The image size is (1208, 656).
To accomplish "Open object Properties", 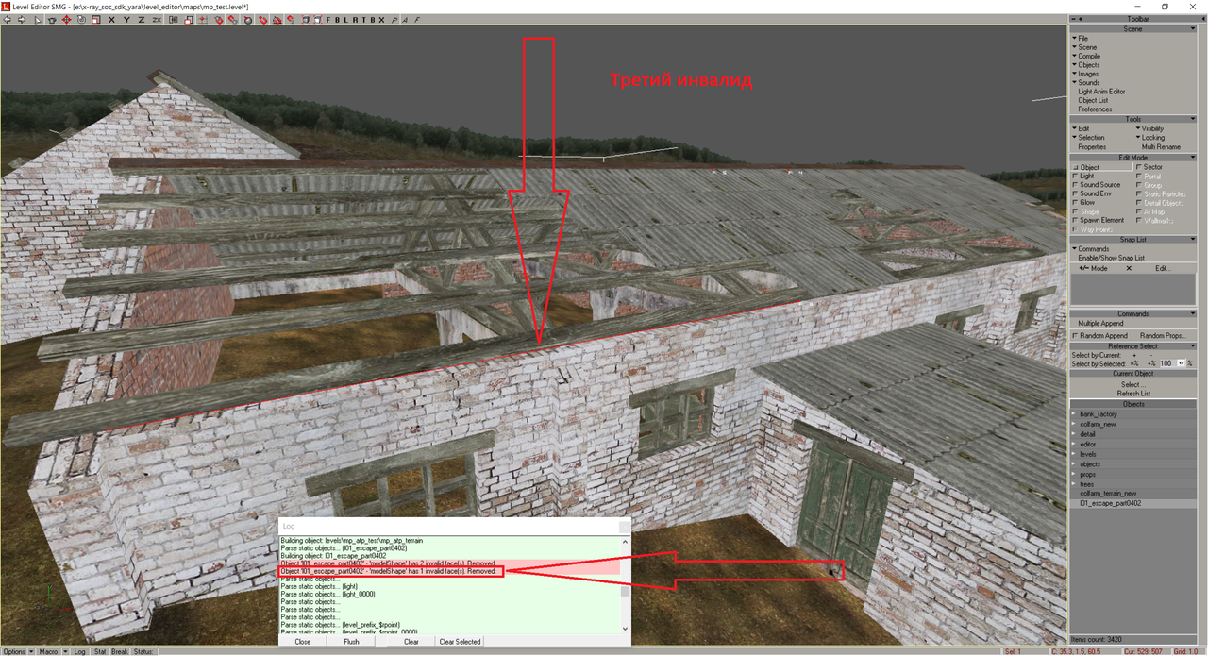I will 1092,147.
